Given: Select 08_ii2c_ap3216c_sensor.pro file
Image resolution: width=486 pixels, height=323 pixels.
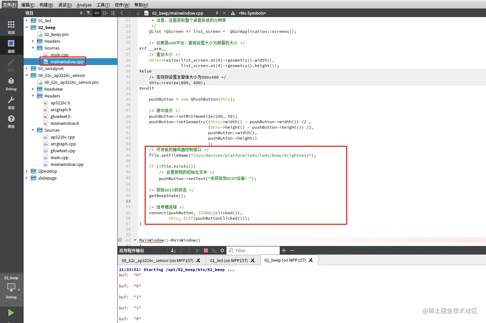Looking at the screenshot, I should [71, 82].
